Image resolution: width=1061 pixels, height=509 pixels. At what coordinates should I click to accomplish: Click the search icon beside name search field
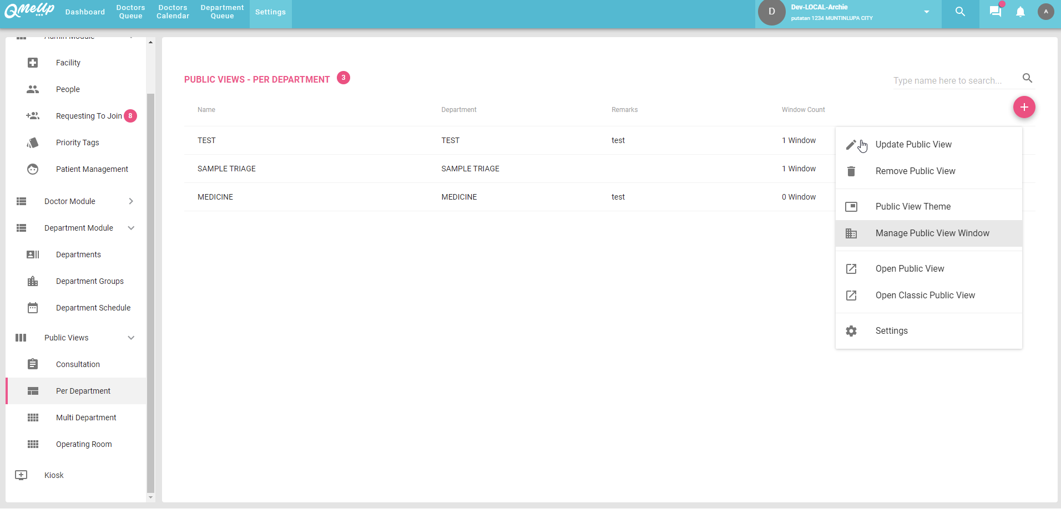coord(1027,78)
